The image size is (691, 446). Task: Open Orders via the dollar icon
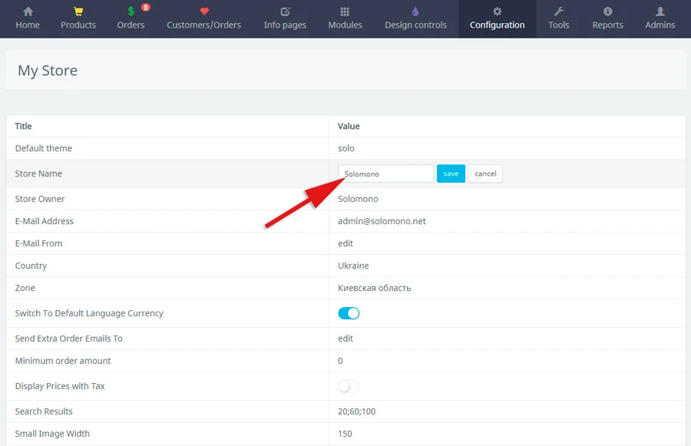tap(131, 12)
